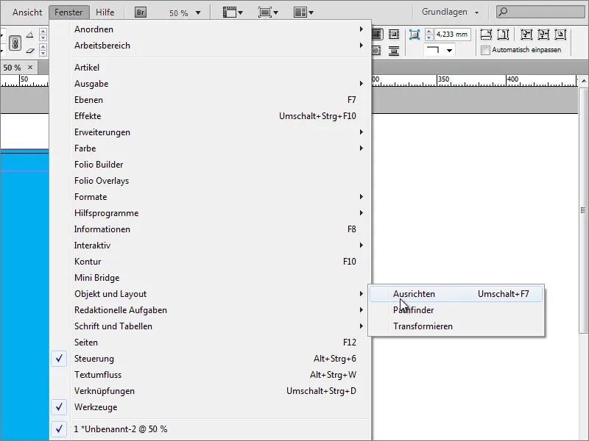Click the fit content proportionally icon
The height and width of the screenshot is (441, 589).
pos(503,35)
